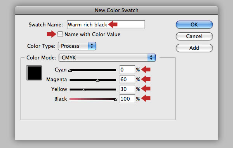The image size is (233, 148).
Task: Click the Black slider track
Action: click(x=93, y=99)
